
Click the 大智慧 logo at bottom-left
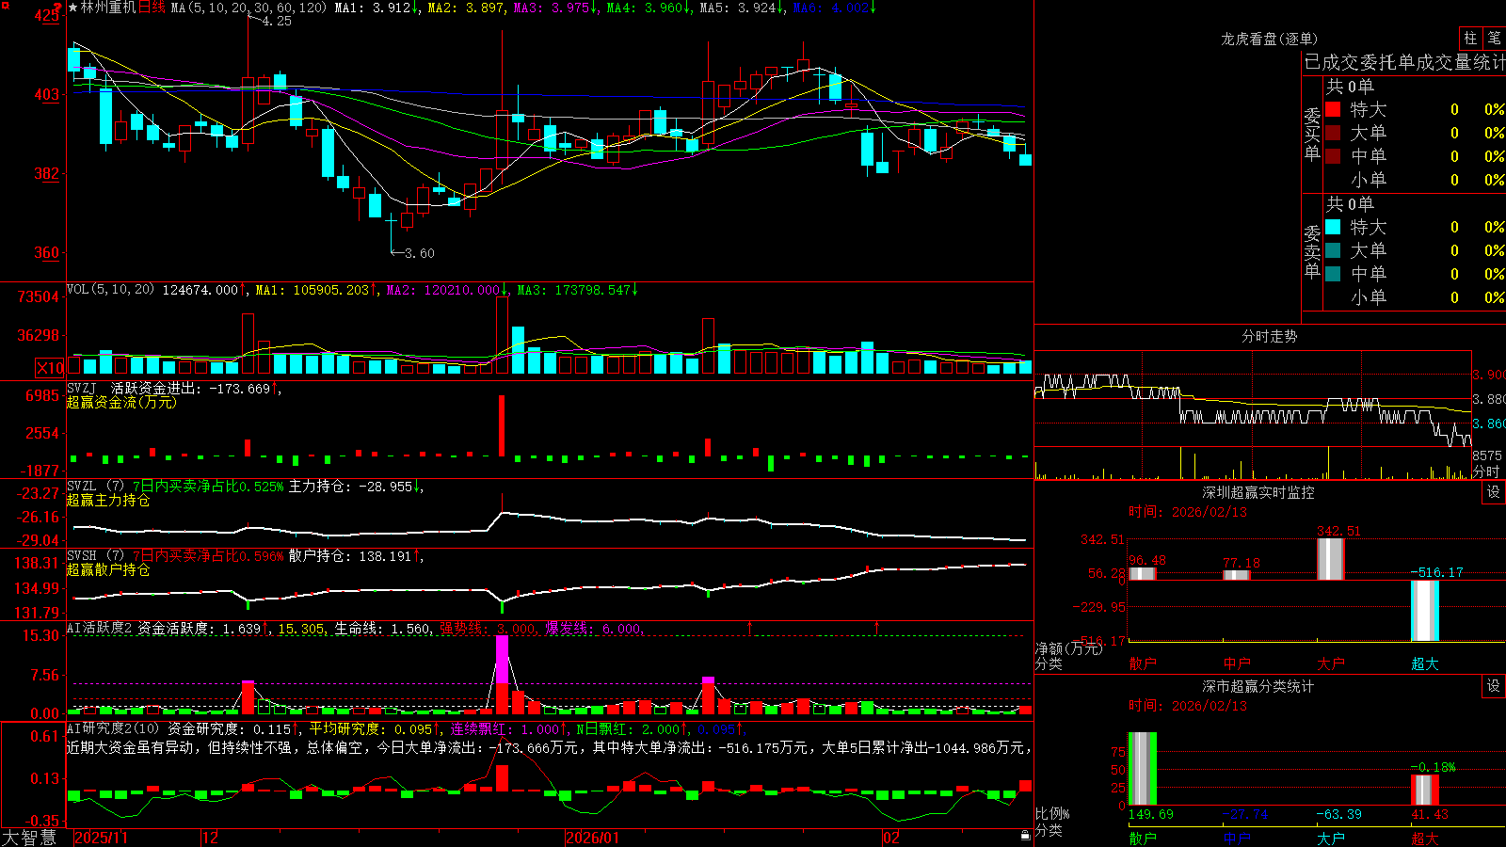(29, 838)
